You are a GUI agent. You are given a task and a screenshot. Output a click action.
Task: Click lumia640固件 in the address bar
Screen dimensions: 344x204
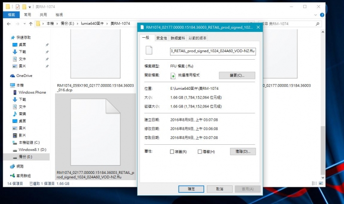coord(92,23)
